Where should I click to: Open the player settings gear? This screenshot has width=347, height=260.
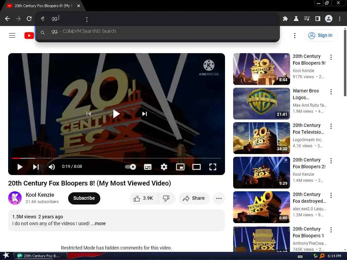click(x=164, y=167)
